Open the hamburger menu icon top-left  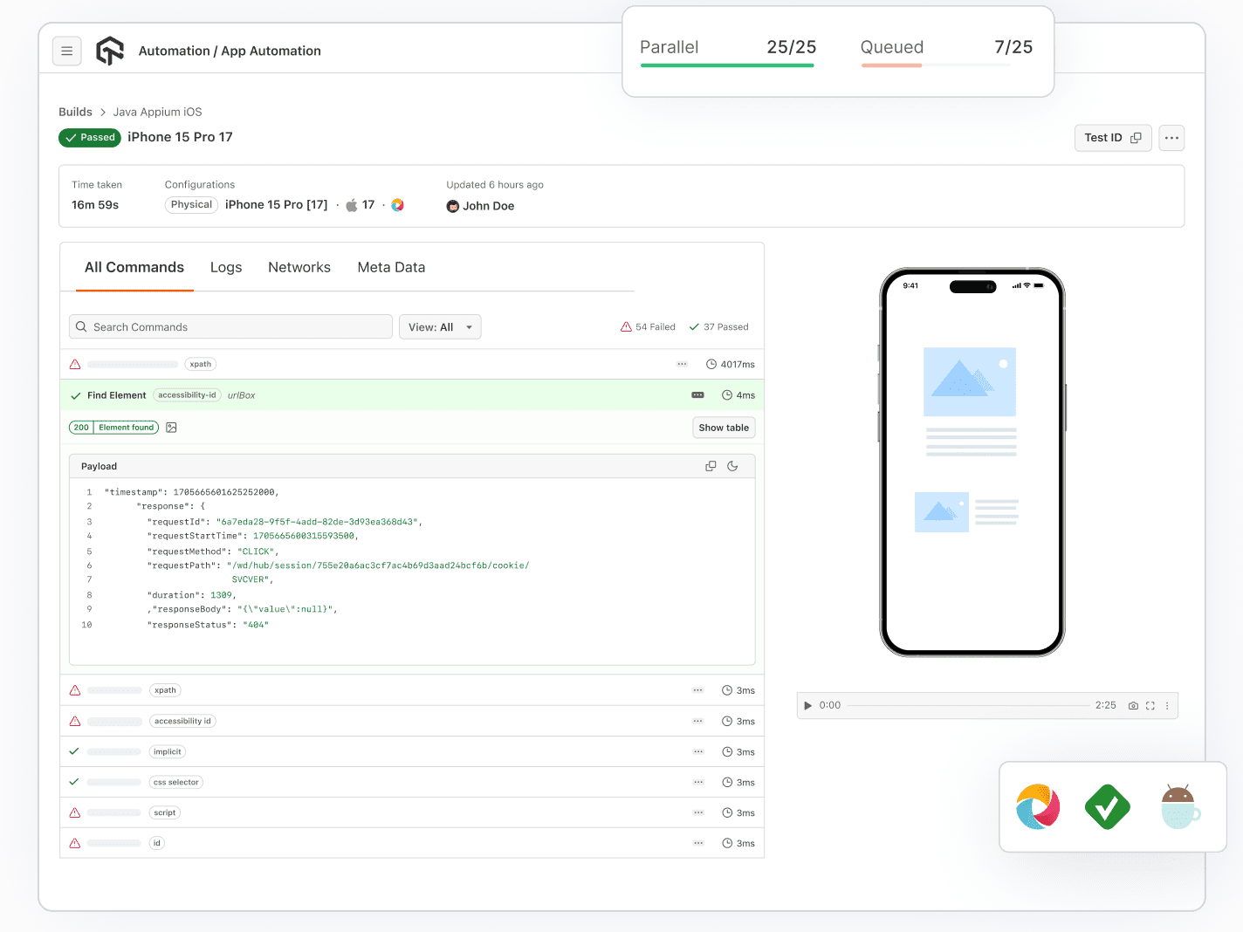point(67,51)
